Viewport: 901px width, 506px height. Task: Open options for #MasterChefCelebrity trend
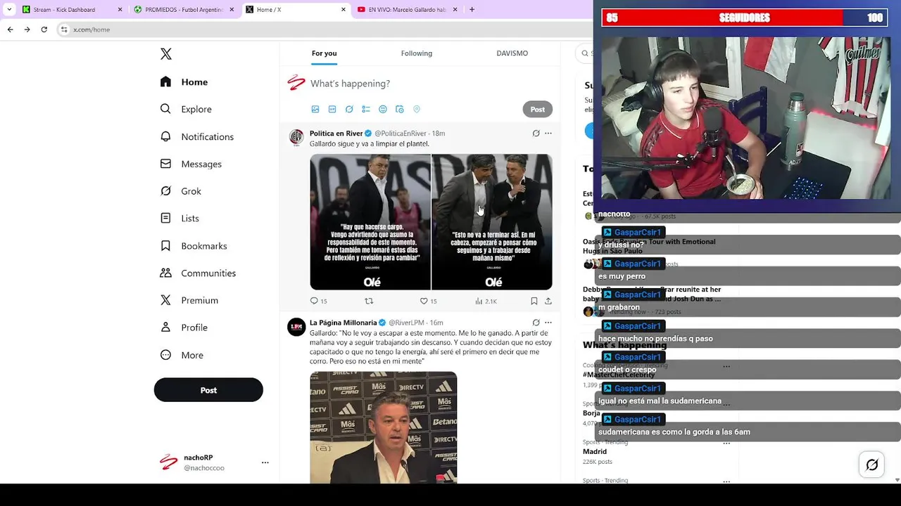pos(726,366)
